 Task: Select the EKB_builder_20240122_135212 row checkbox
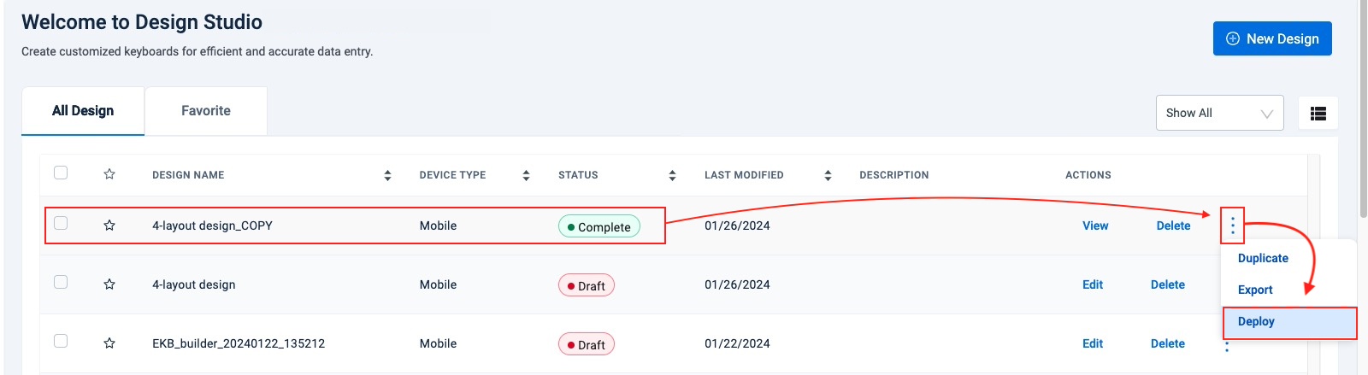pyautogui.click(x=61, y=341)
